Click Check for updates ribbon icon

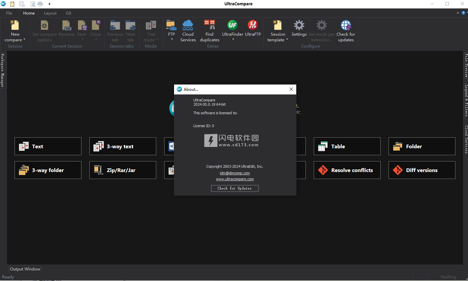[346, 25]
